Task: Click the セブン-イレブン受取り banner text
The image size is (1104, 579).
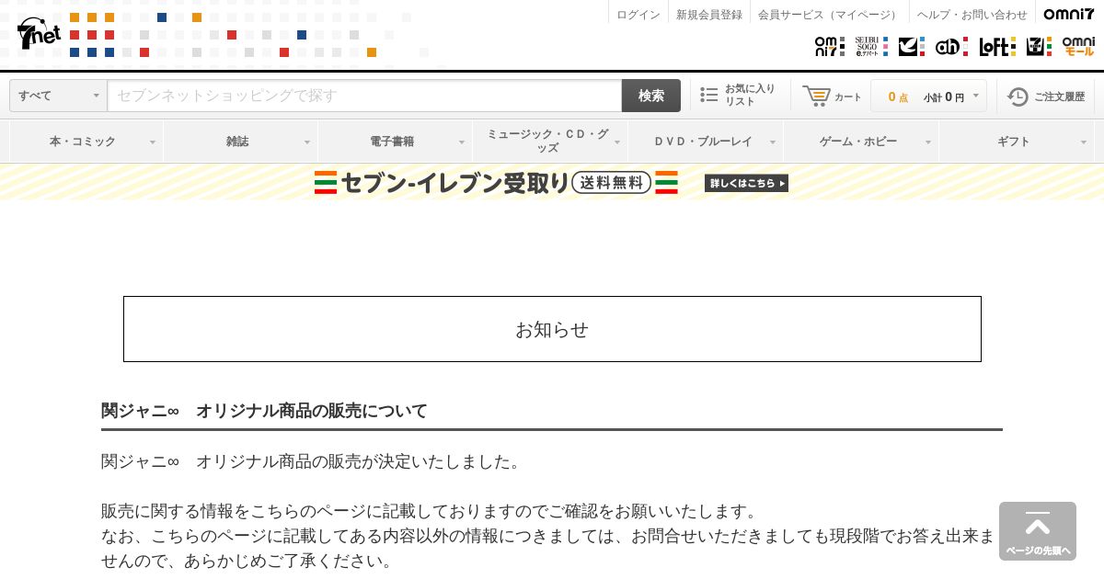Action: [455, 183]
